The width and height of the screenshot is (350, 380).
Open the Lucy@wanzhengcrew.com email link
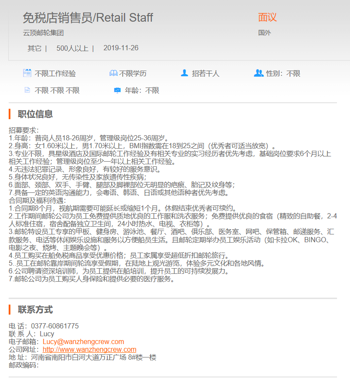tap(83, 342)
